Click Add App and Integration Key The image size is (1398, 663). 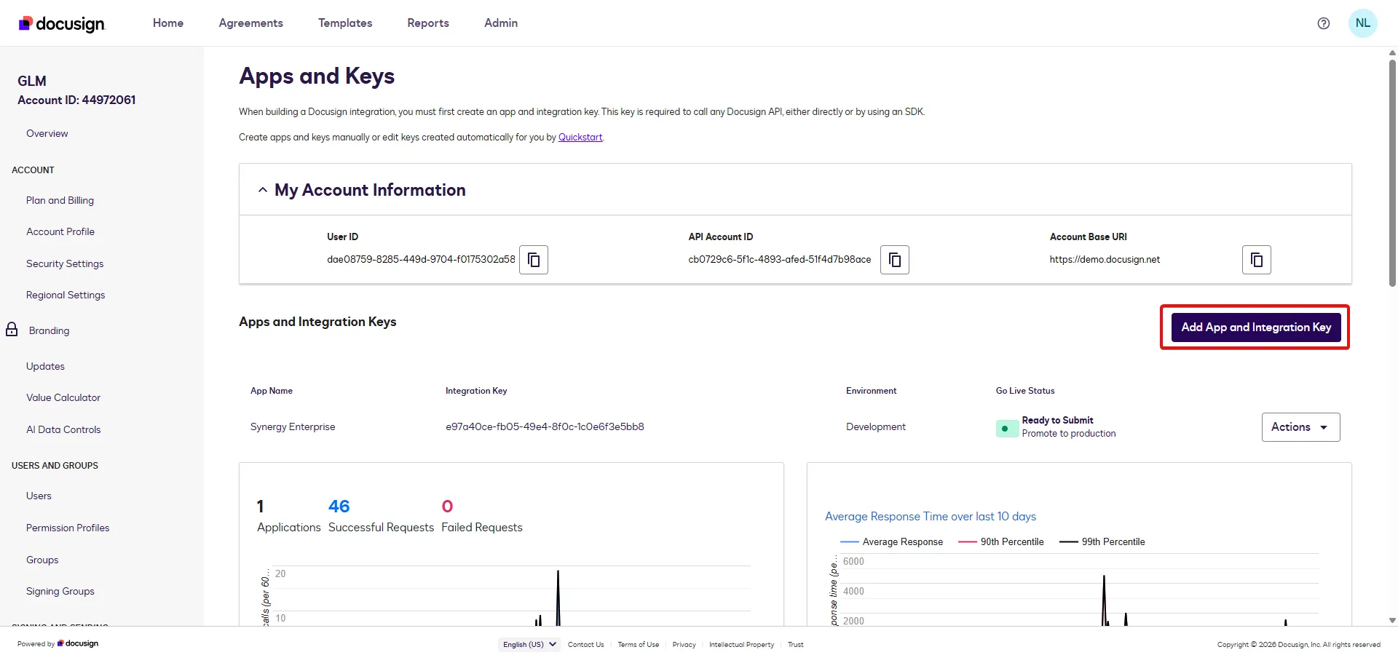[x=1256, y=327]
